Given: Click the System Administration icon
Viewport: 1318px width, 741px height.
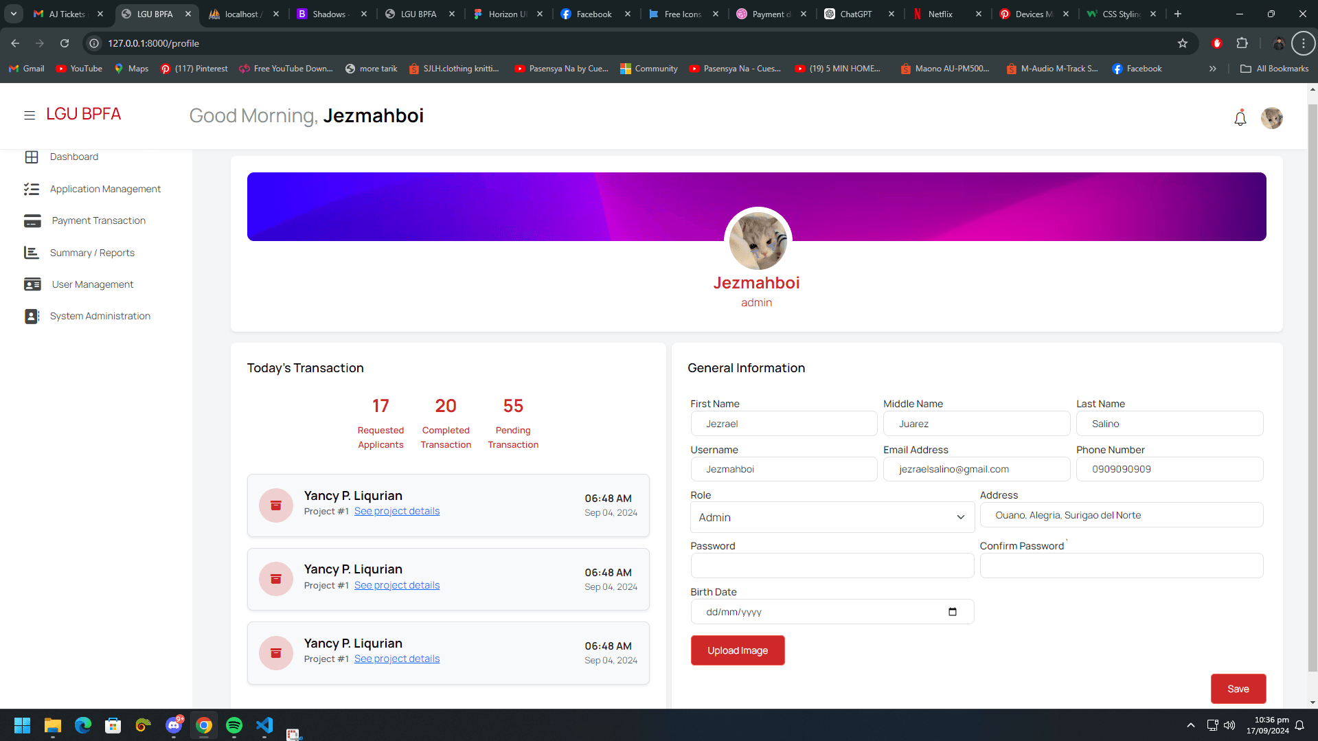Looking at the screenshot, I should pos(32,316).
